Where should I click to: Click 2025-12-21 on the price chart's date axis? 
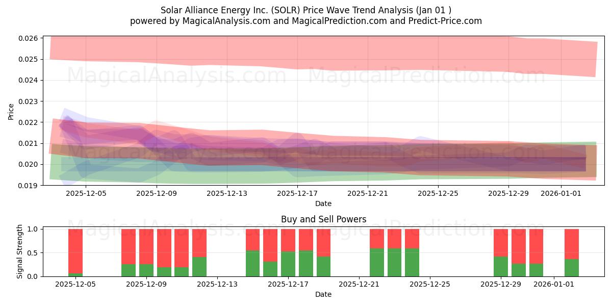click(367, 193)
